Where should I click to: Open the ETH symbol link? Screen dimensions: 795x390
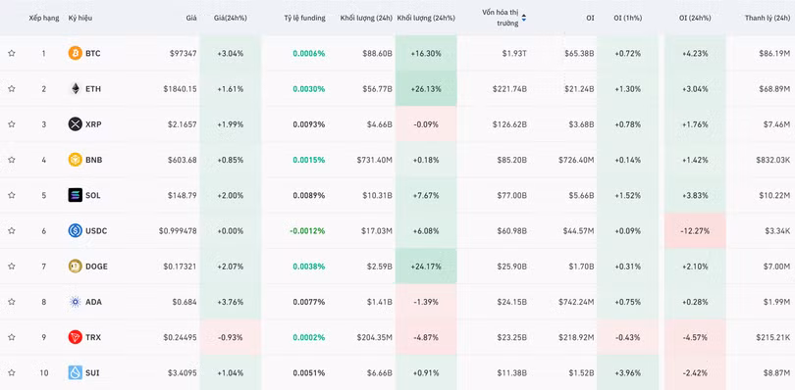[93, 88]
